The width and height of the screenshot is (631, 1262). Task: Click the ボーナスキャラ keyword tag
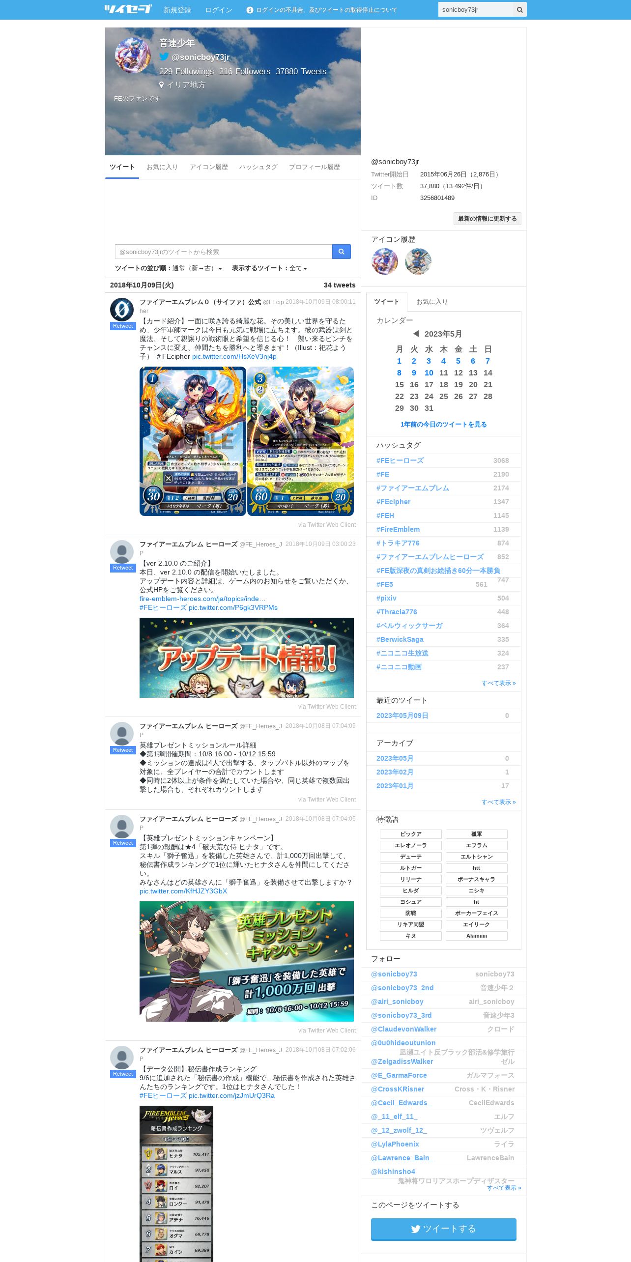pyautogui.click(x=477, y=879)
